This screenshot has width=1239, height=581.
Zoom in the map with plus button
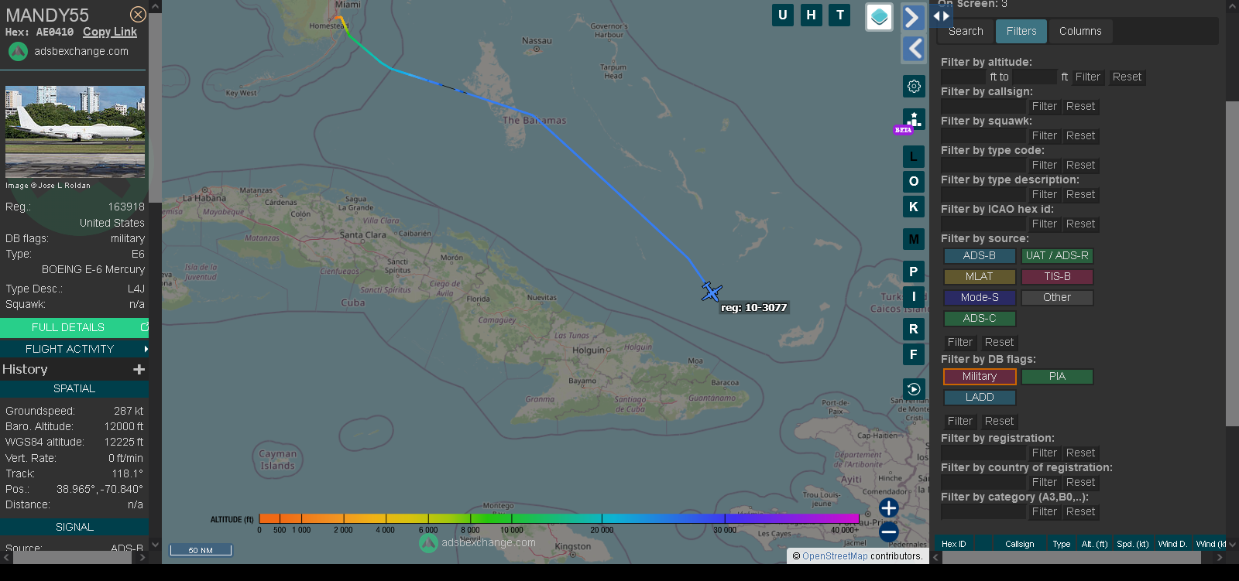(889, 508)
